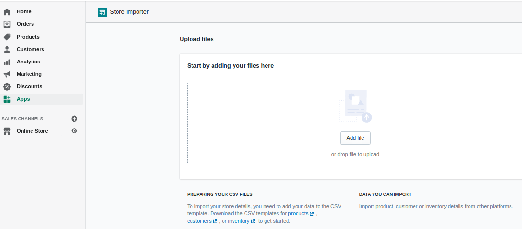Download the products CSV template link
Screen dimensions: 522x229
[x=298, y=214]
